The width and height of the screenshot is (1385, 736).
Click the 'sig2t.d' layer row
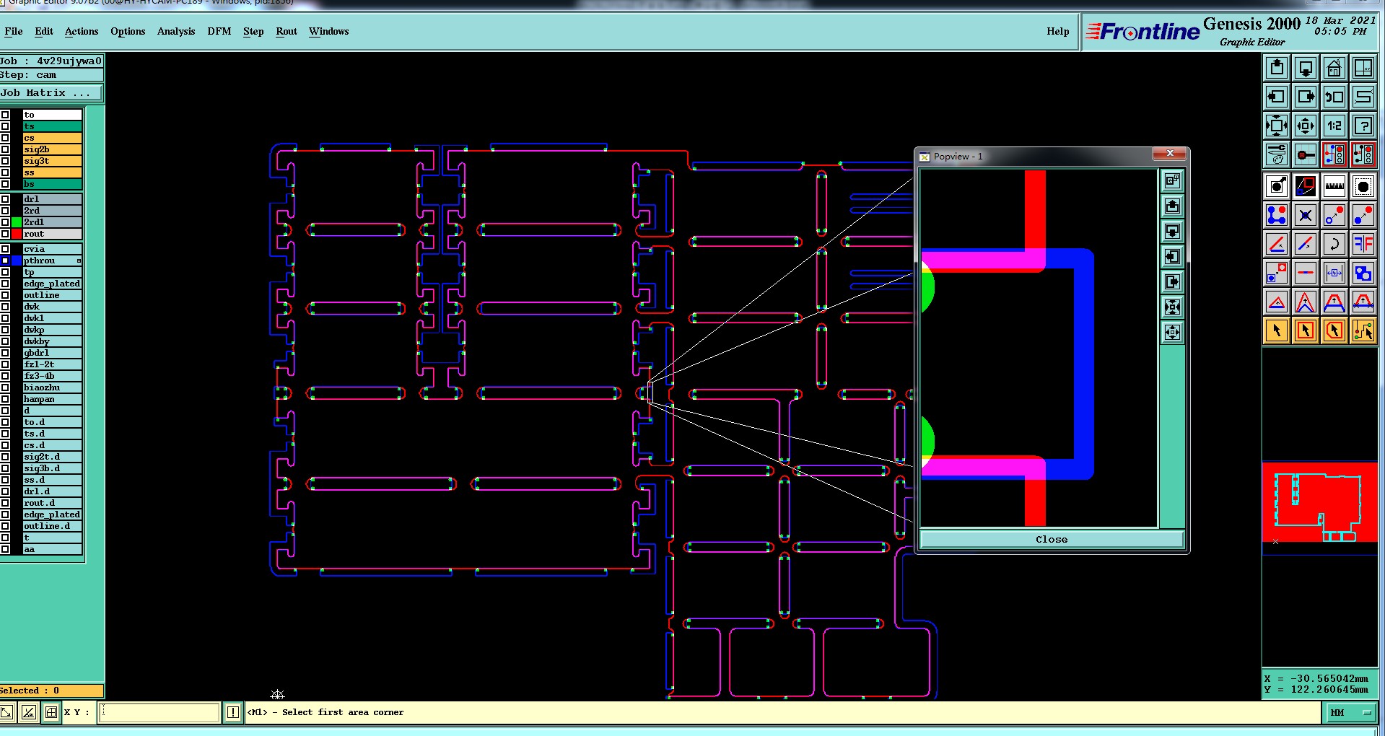tap(52, 457)
